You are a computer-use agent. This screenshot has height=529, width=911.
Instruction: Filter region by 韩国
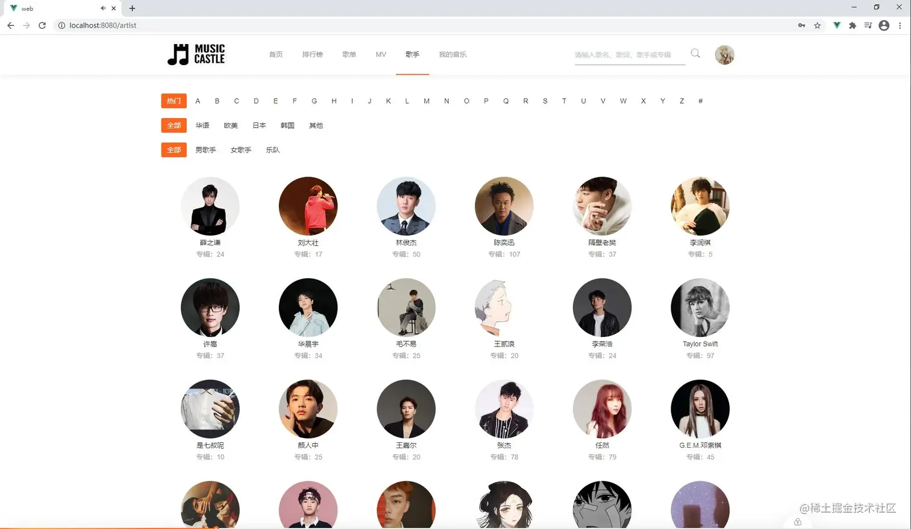pyautogui.click(x=287, y=125)
